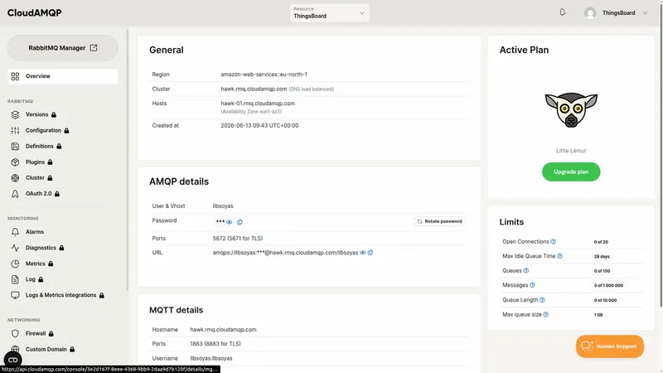Click the lock icon beside Plugins
The height and width of the screenshot is (373, 663).
[50, 162]
